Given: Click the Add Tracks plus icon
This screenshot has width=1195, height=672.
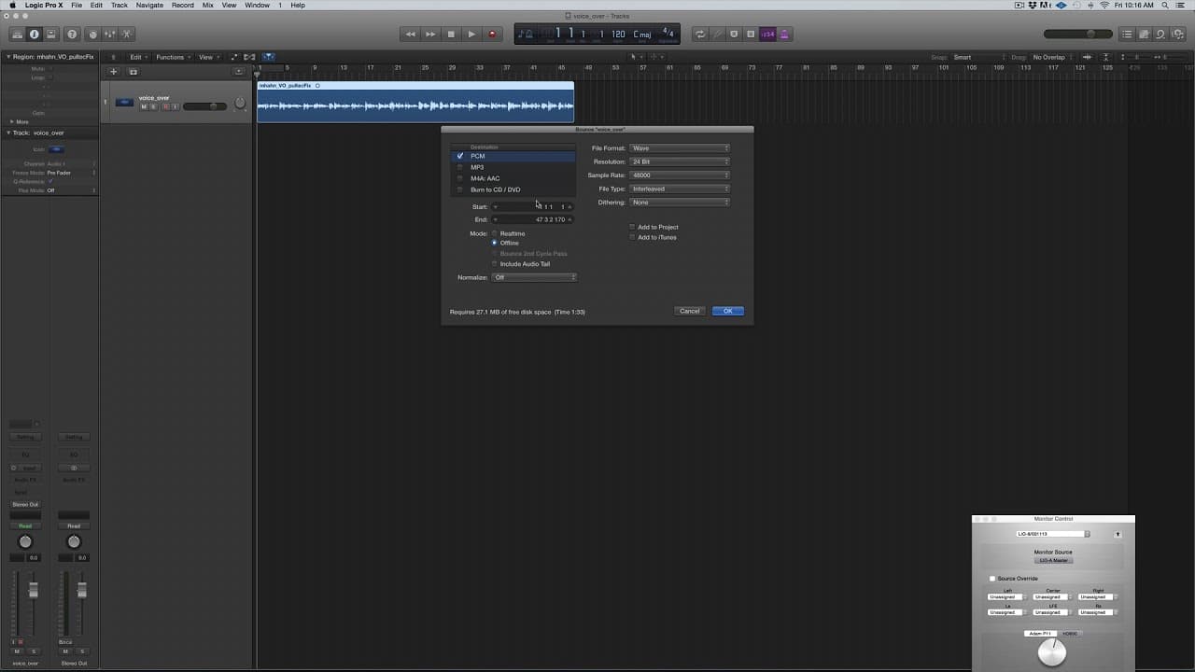Looking at the screenshot, I should coord(113,71).
